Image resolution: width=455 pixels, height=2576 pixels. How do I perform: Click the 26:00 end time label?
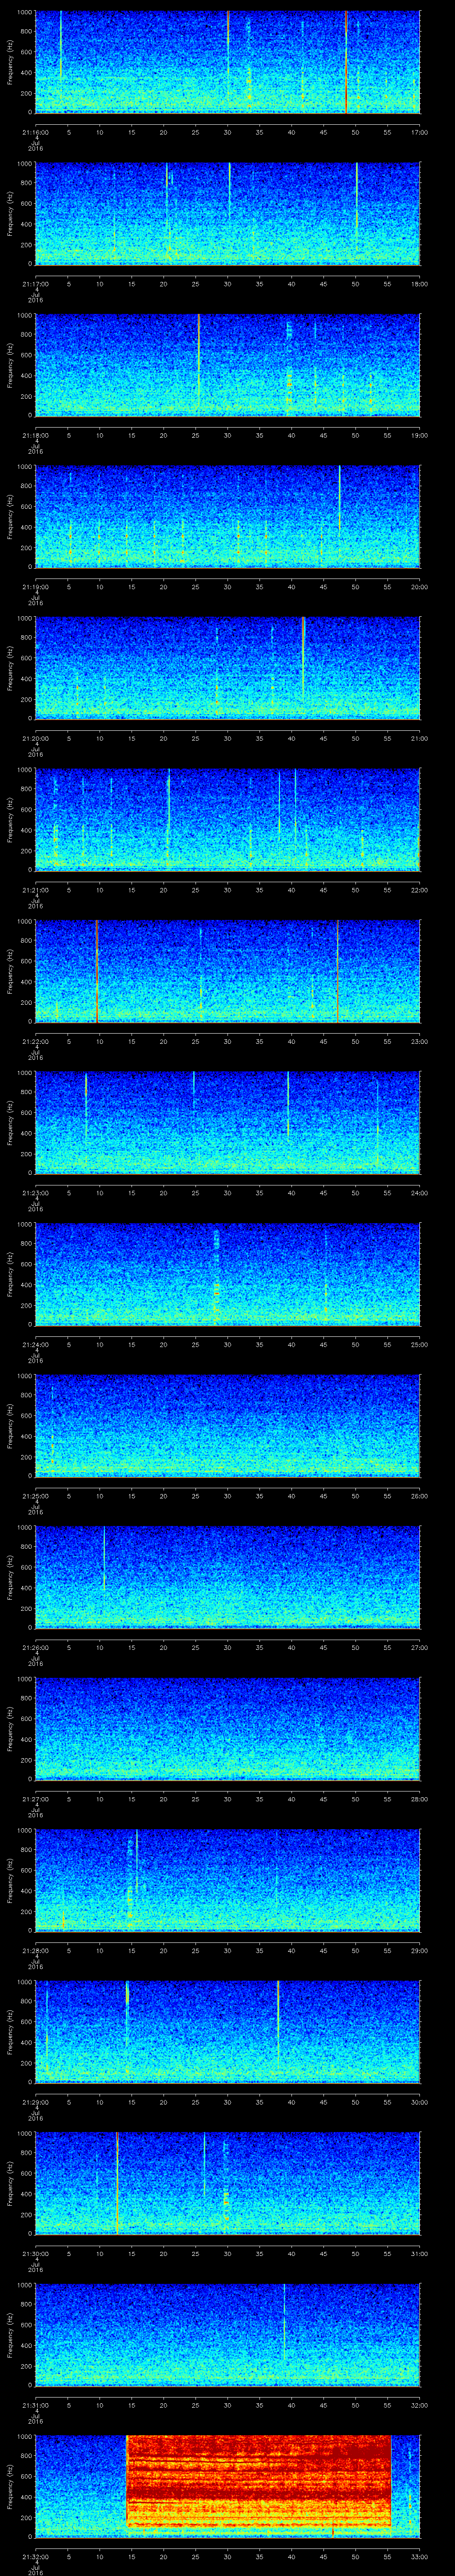[x=420, y=1495]
